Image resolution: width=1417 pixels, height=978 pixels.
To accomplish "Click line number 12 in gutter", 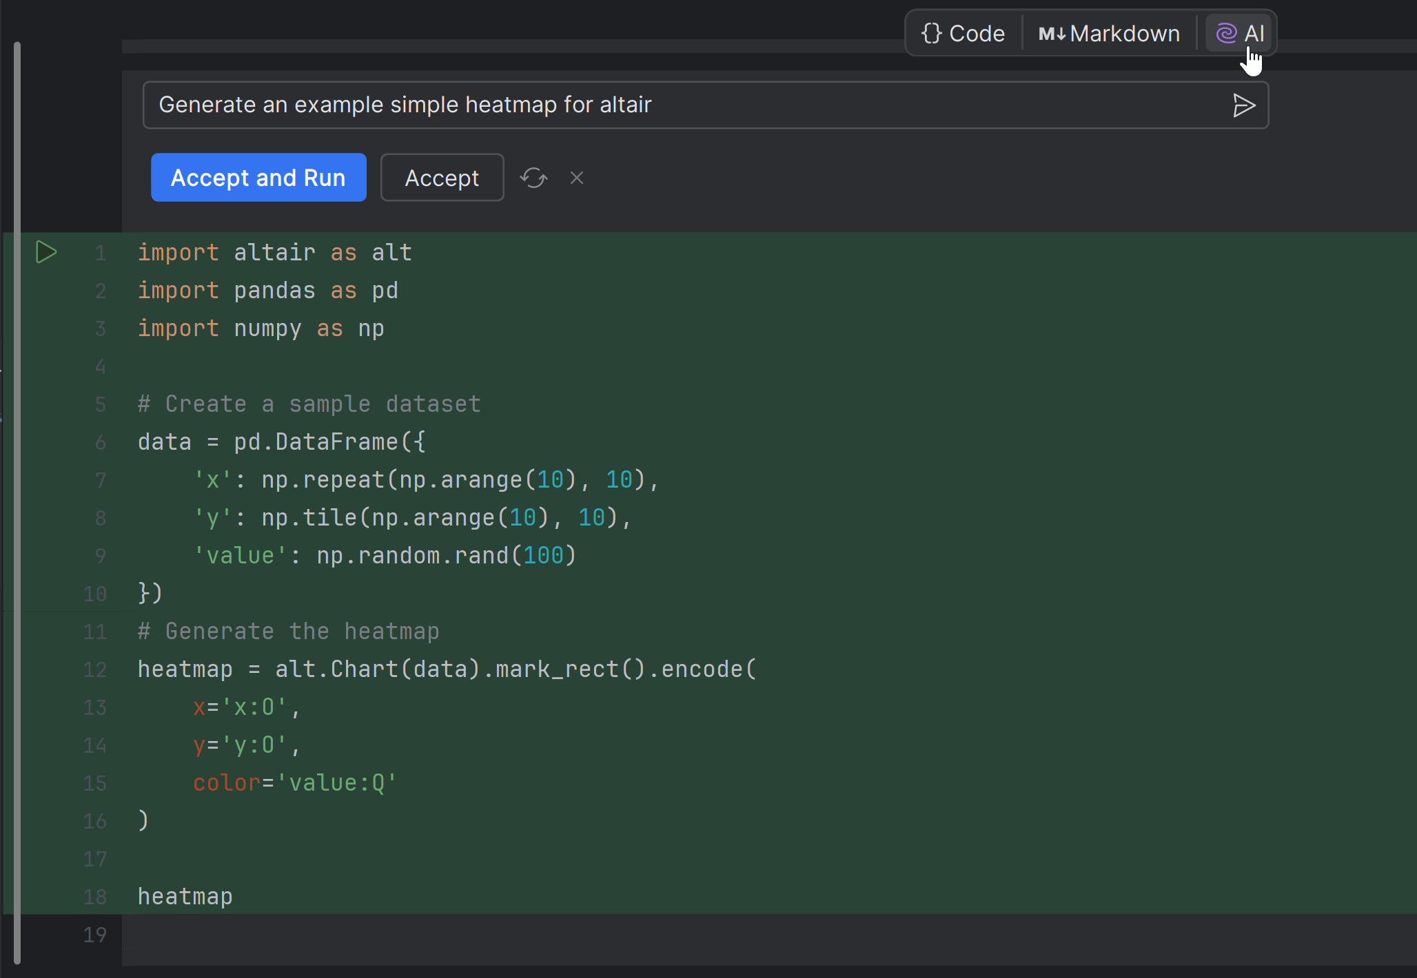I will tap(95, 669).
